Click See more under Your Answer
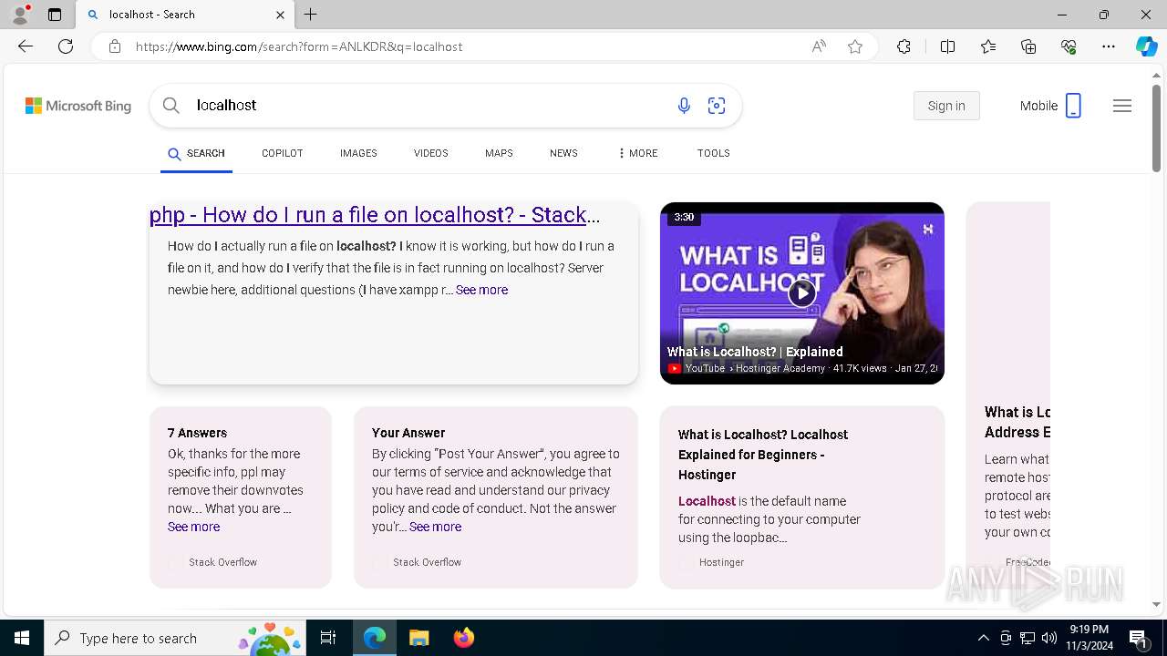 pos(435,527)
